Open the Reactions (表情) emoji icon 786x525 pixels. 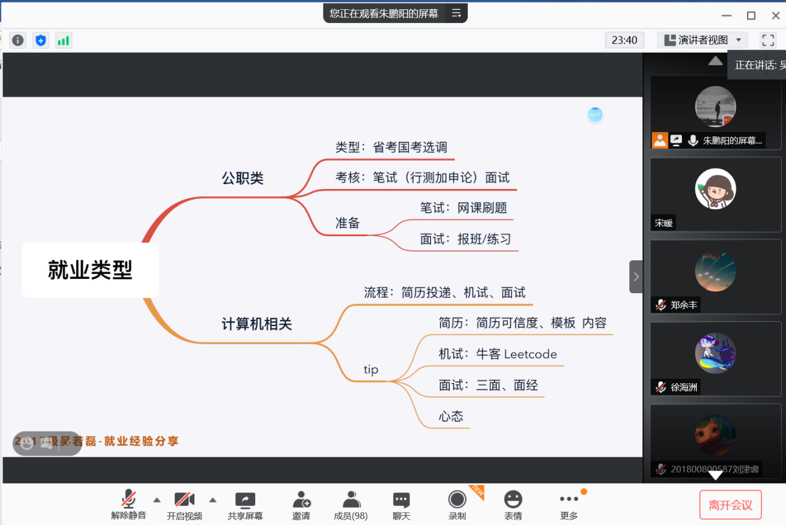tap(513, 505)
